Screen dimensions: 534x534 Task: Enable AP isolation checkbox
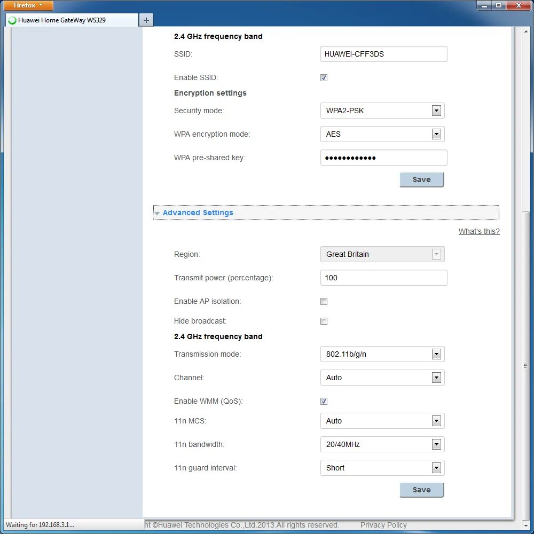(324, 301)
